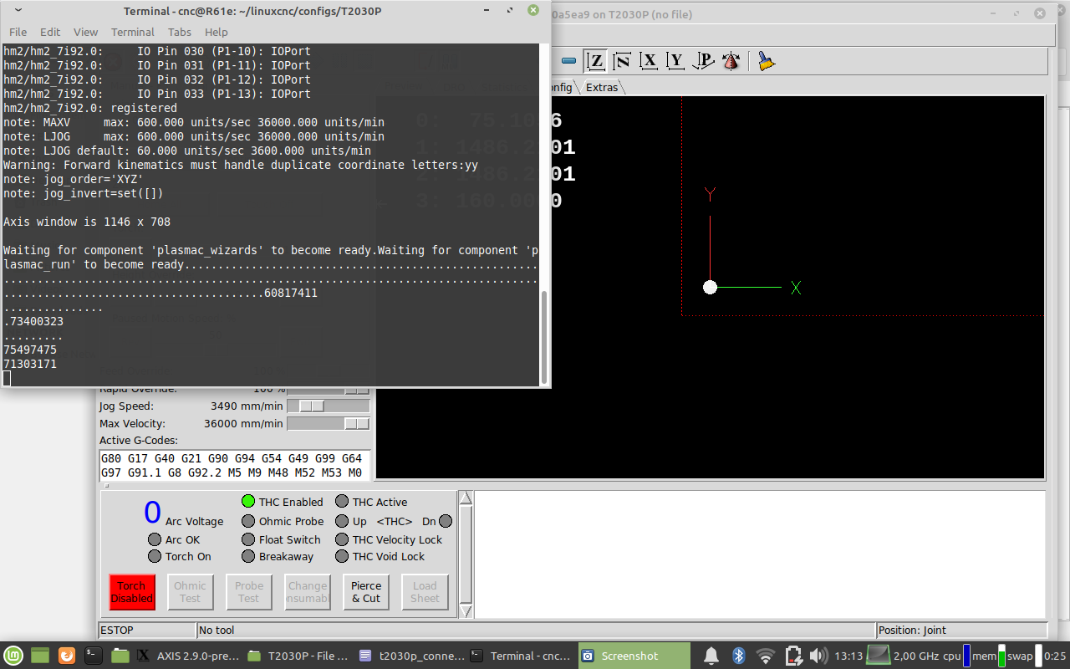Click the 13:13 clock in panel
The image size is (1070, 669).
848,656
